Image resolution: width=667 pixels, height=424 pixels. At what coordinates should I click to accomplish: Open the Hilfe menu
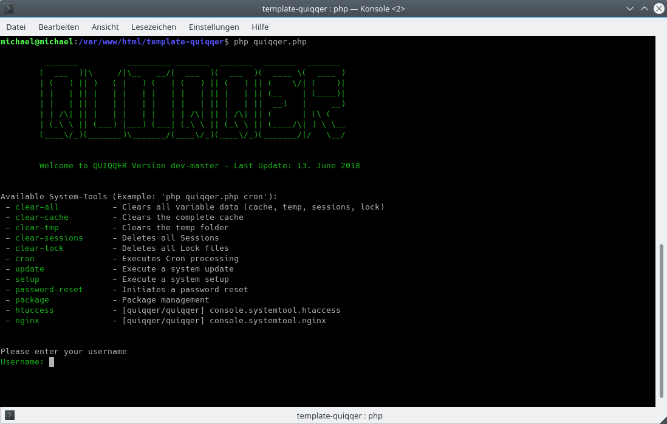pyautogui.click(x=260, y=27)
